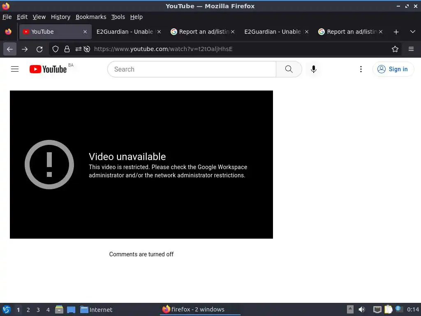Search with your voice microphone
This screenshot has height=316, width=421.
[313, 69]
